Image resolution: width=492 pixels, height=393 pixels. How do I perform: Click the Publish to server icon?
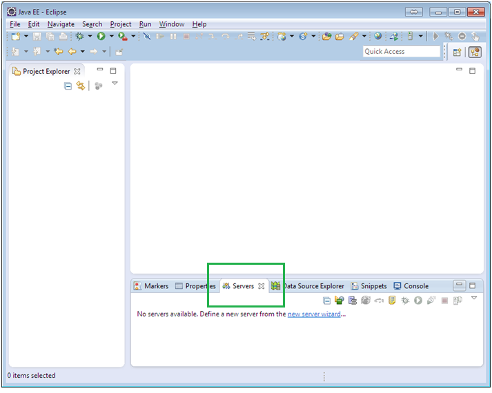(x=457, y=301)
